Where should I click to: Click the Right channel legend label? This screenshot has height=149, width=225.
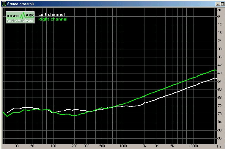point(53,19)
